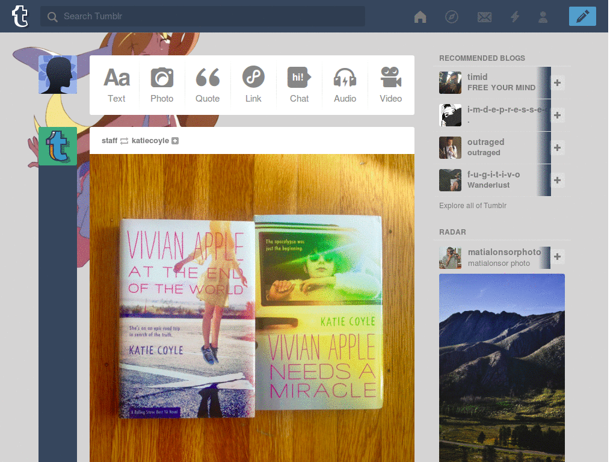Click i-m-d-e-p-r-e-s-s-e-d blog avatar
616x462 pixels.
[450, 115]
